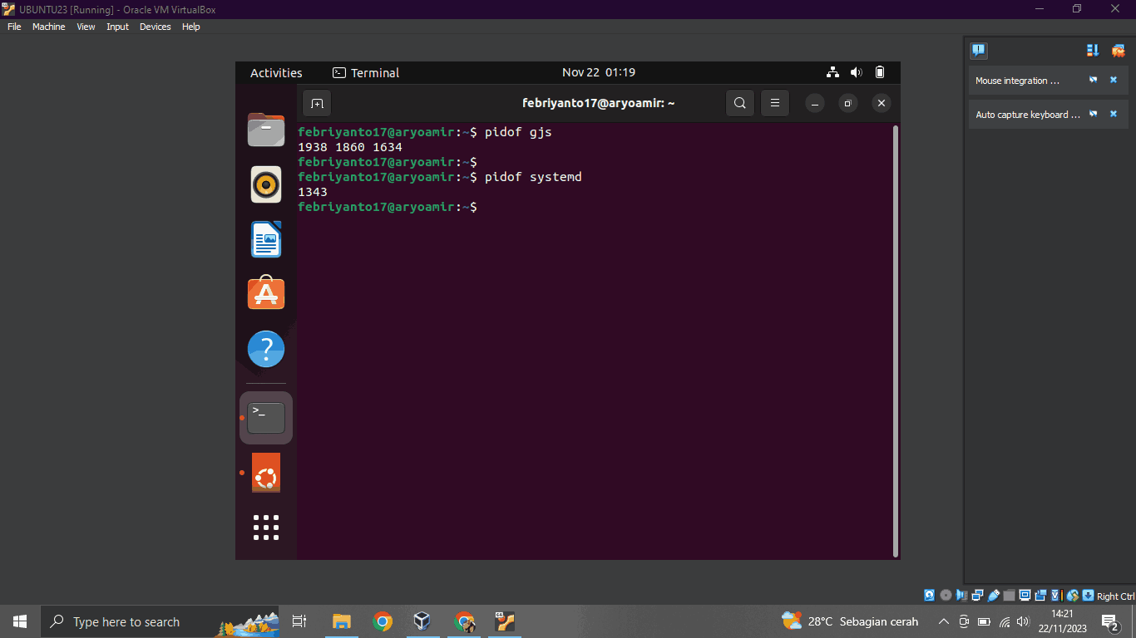The width and height of the screenshot is (1136, 638).
Task: Click the battery icon in GNOME top bar
Action: (880, 72)
